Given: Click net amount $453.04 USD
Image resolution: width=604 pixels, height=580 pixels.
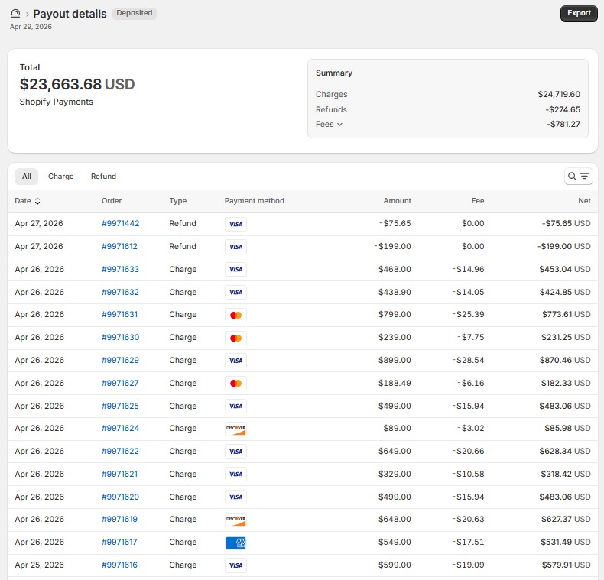Looking at the screenshot, I should pos(565,269).
